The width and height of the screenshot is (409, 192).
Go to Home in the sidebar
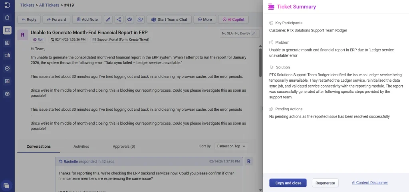[7, 18]
